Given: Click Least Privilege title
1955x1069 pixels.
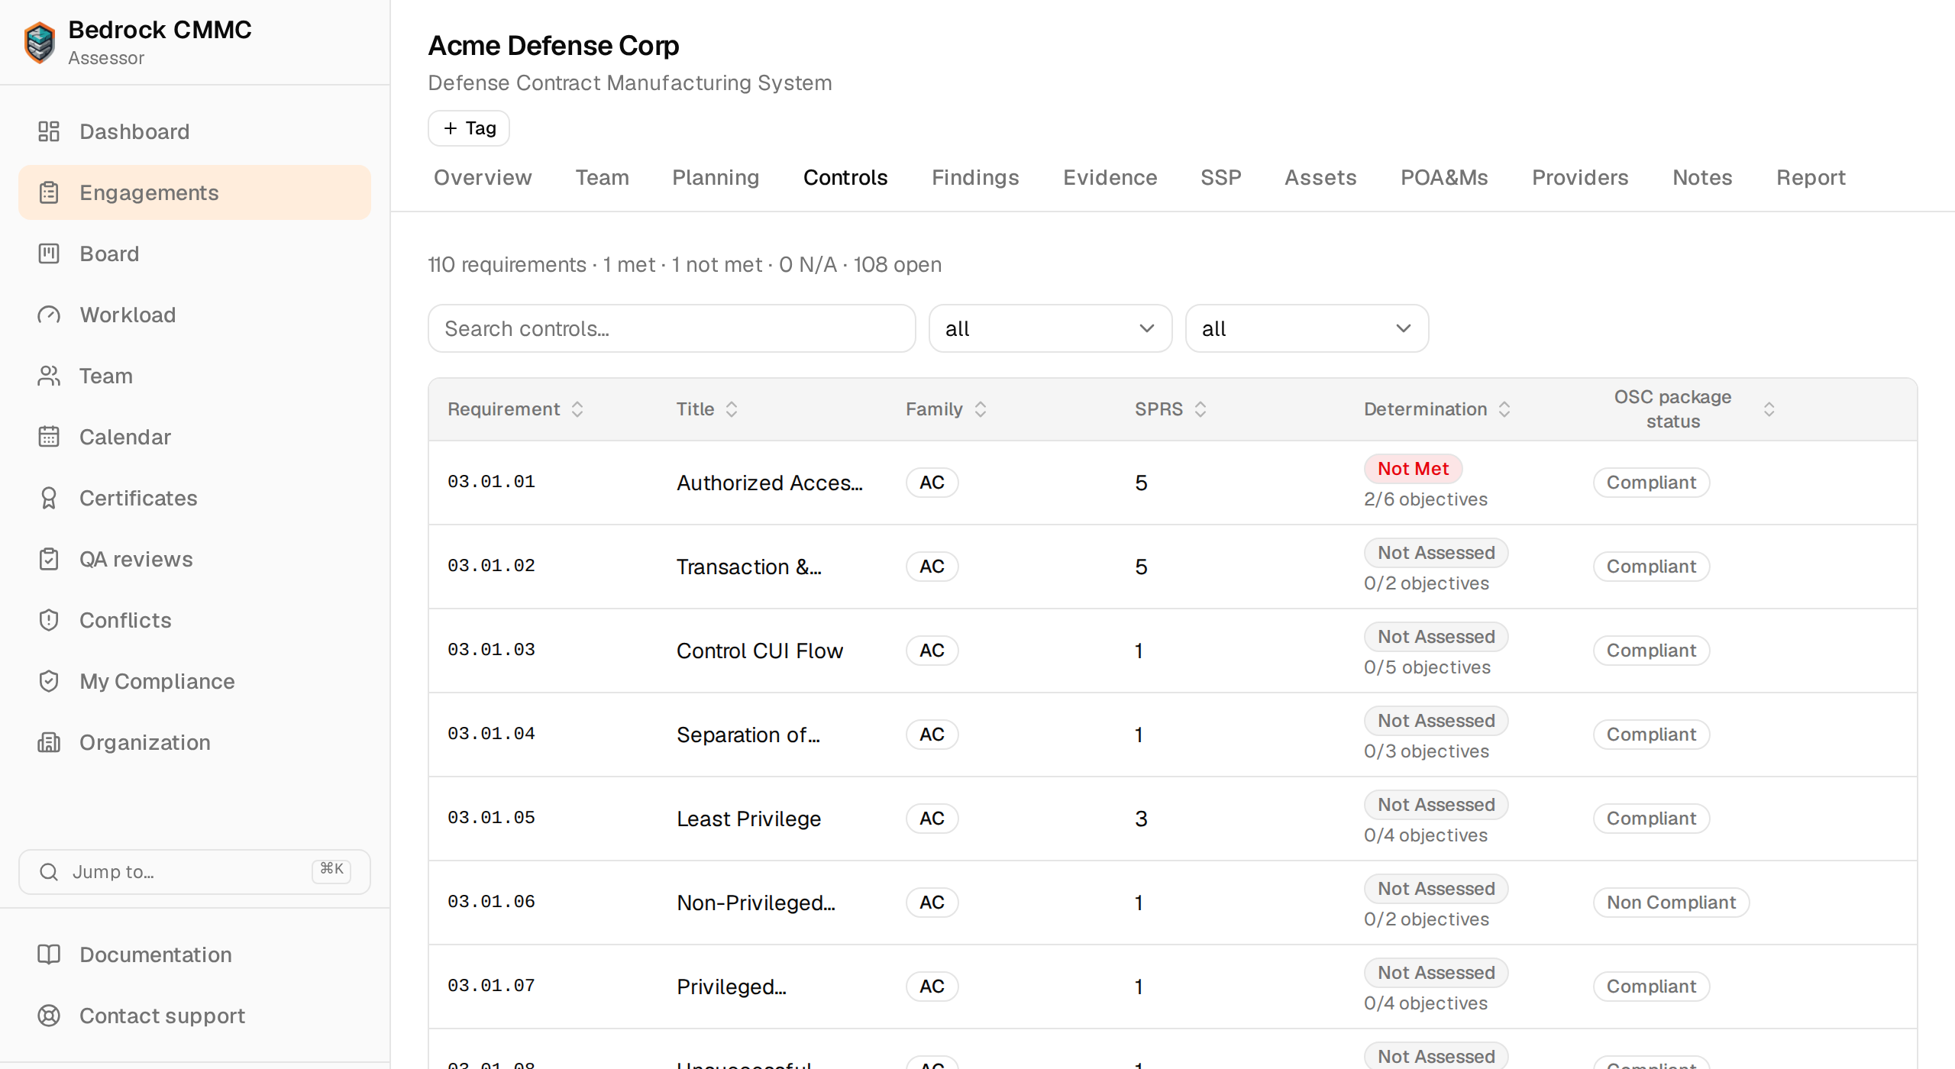Looking at the screenshot, I should 749,819.
